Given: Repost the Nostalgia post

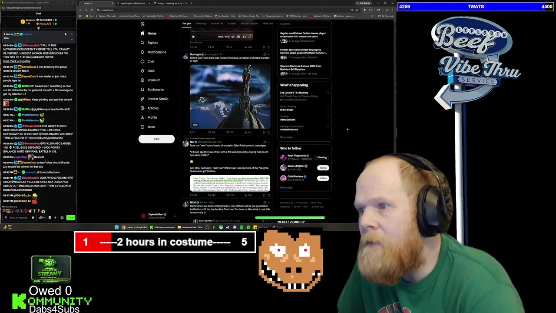Looking at the screenshot, I should point(211,132).
